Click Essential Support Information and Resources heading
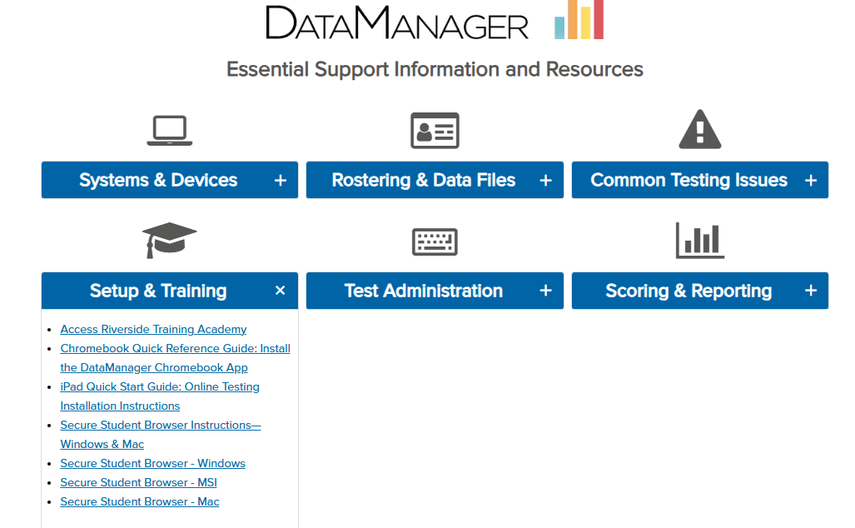855x528 pixels. 435,69
